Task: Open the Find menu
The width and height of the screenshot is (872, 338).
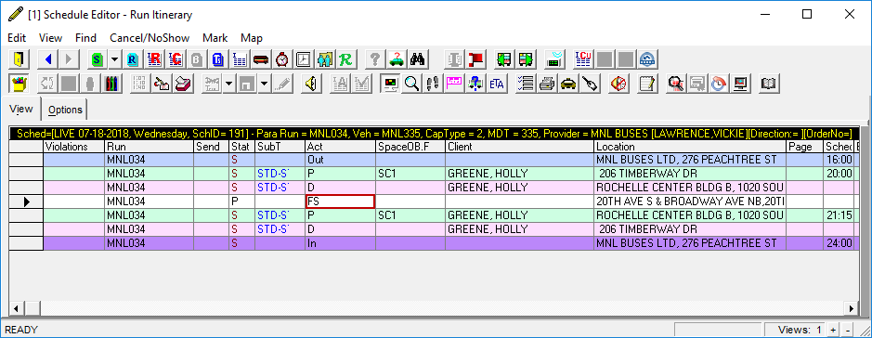Action: pos(85,38)
